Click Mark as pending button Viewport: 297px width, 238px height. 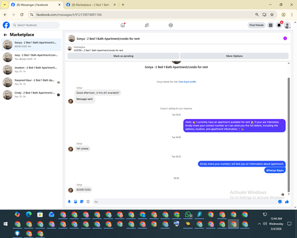pos(124,56)
